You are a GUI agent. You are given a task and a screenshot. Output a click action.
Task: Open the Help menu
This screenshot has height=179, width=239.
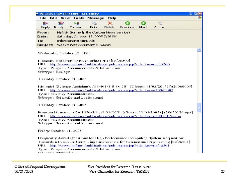[x=112, y=18]
